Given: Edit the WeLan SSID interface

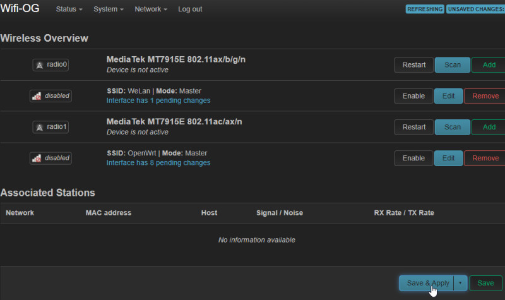Looking at the screenshot, I should click(448, 96).
